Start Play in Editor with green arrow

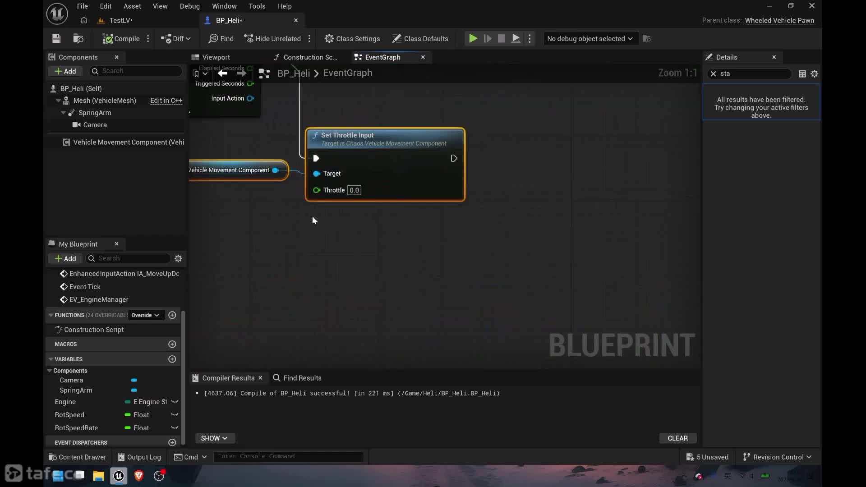[x=473, y=39]
